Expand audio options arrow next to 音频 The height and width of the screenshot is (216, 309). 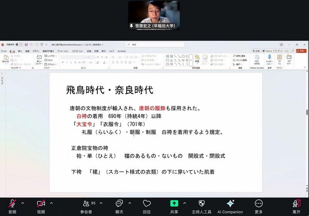click(x=22, y=203)
